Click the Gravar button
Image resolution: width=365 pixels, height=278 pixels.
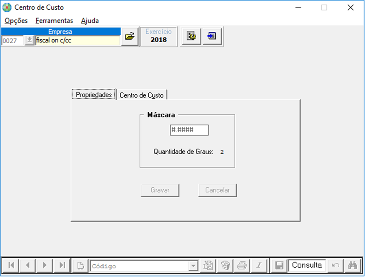(x=160, y=190)
